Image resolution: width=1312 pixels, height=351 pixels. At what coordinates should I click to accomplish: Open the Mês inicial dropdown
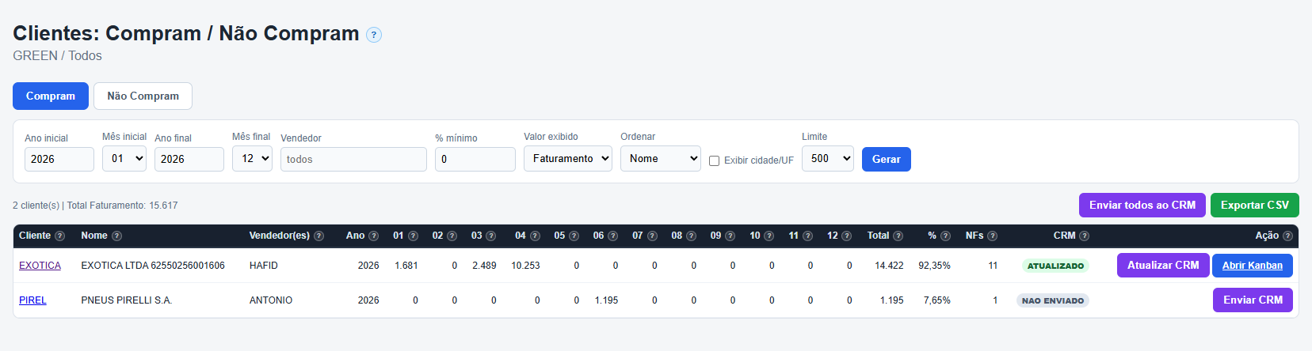(x=124, y=158)
